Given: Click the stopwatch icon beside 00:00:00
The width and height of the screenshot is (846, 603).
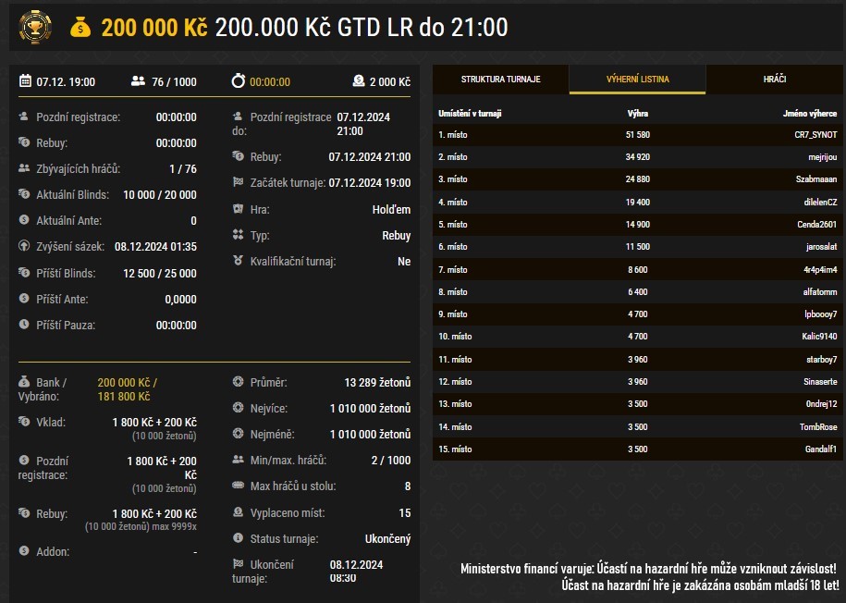Looking at the screenshot, I should pos(239,82).
